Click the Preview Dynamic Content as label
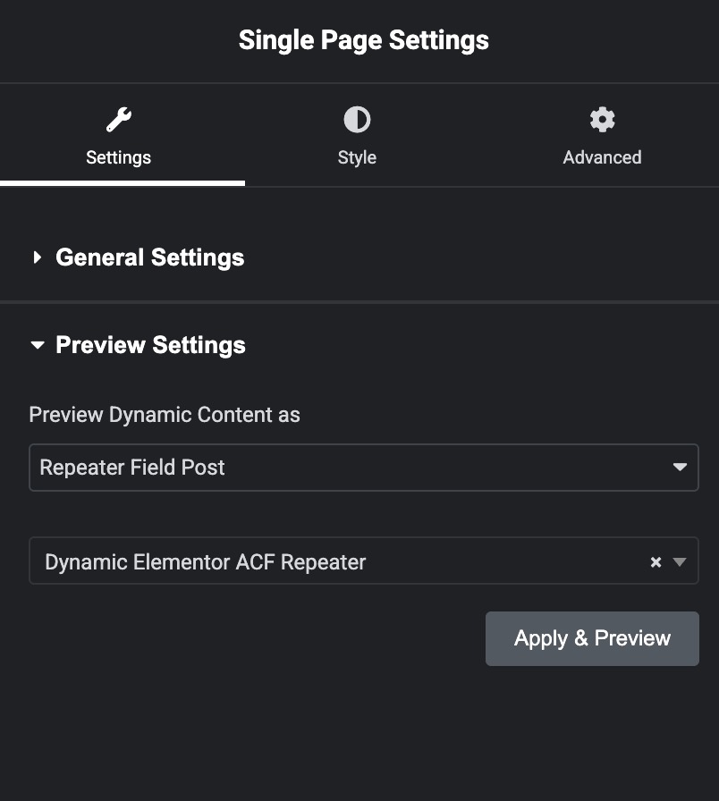This screenshot has height=801, width=719. pos(165,415)
